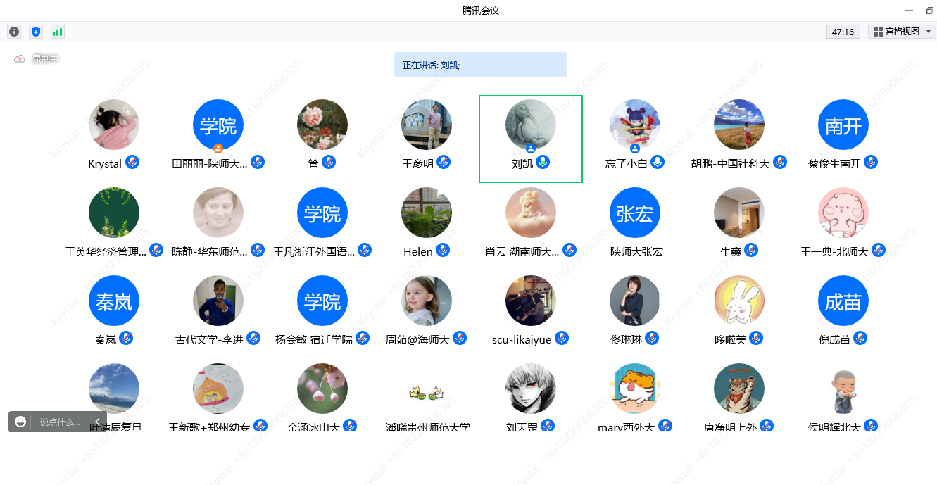The width and height of the screenshot is (937, 485).
Task: Click the host badge under 田丽丽's avatar
Action: tap(218, 149)
